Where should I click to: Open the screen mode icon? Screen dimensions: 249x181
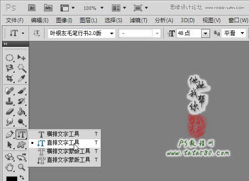click(x=138, y=8)
